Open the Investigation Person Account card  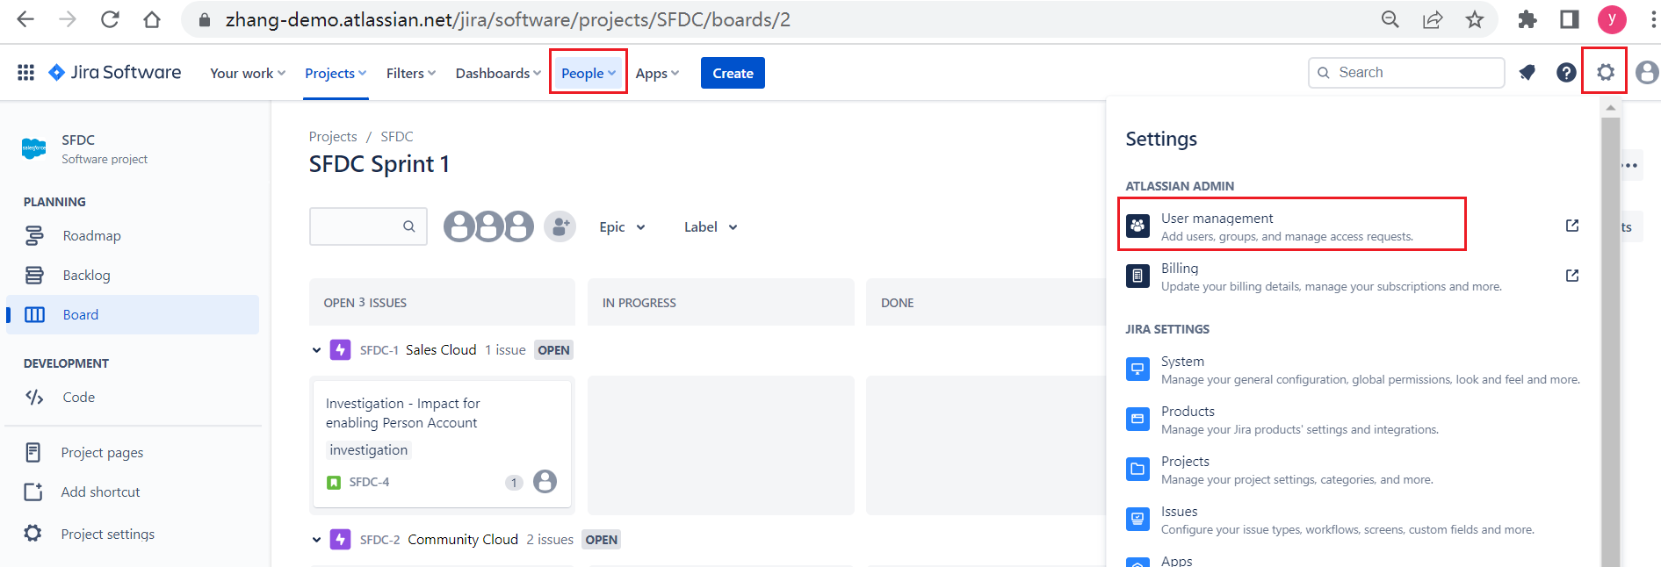pos(443,443)
